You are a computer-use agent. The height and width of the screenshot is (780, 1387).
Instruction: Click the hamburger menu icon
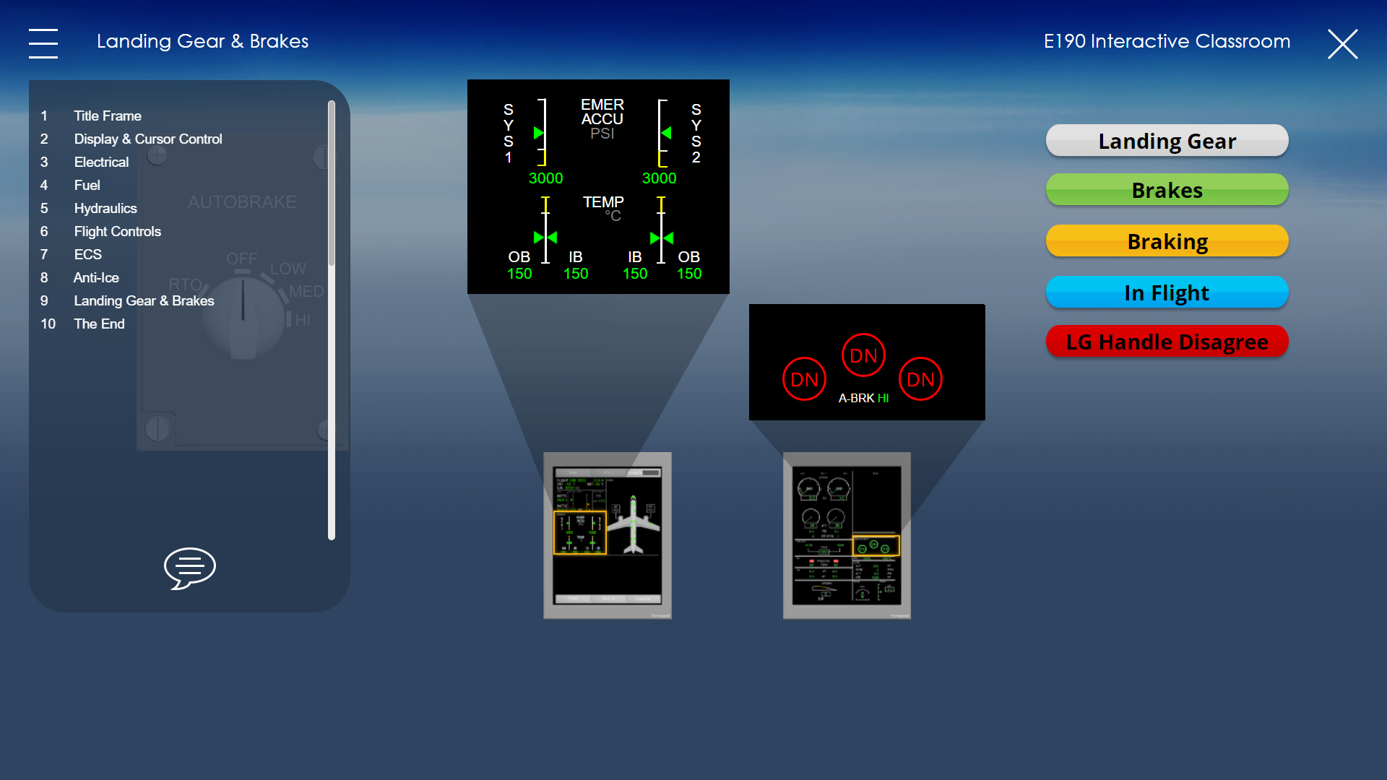43,40
